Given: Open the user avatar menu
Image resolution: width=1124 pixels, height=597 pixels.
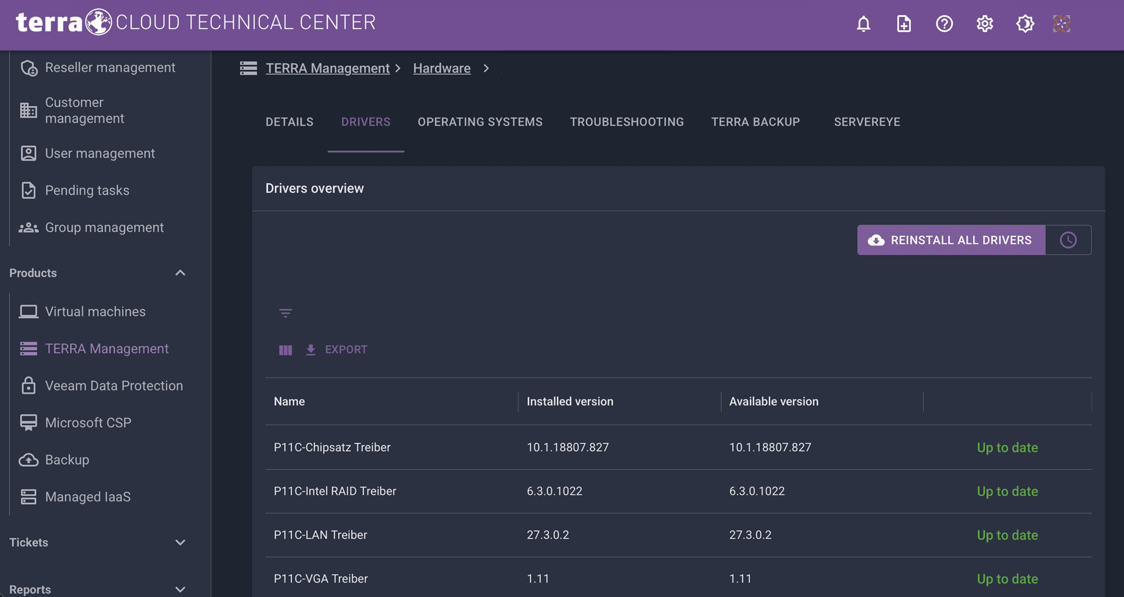Looking at the screenshot, I should coord(1061,24).
